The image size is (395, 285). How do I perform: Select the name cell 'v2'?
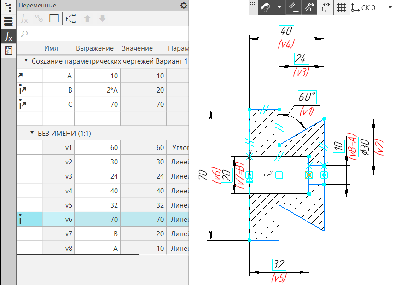[58, 162]
